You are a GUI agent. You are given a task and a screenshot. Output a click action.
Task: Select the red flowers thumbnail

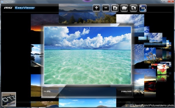pyautogui.click(x=162, y=69)
